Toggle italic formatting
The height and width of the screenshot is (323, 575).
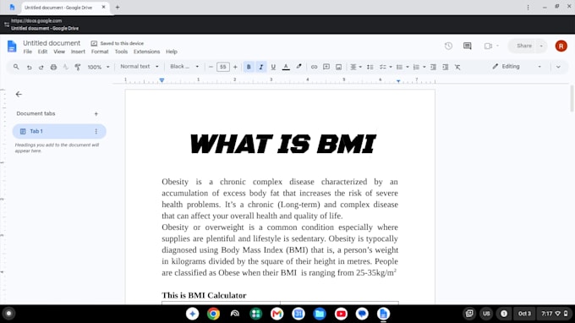click(261, 67)
